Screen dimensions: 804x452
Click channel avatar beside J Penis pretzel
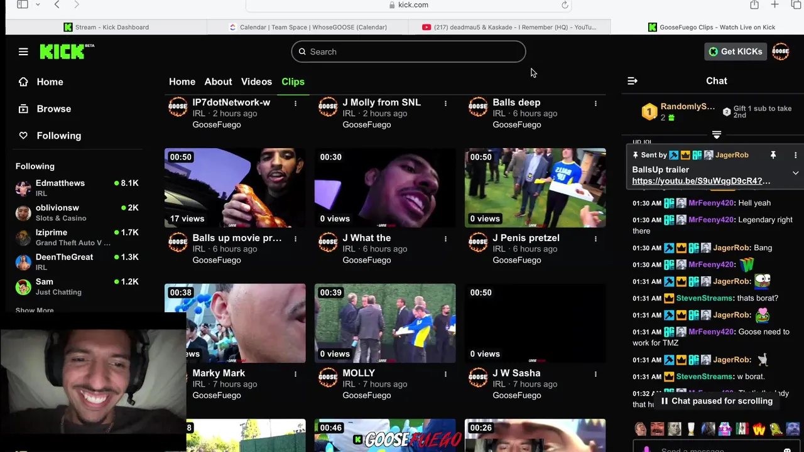pos(478,242)
